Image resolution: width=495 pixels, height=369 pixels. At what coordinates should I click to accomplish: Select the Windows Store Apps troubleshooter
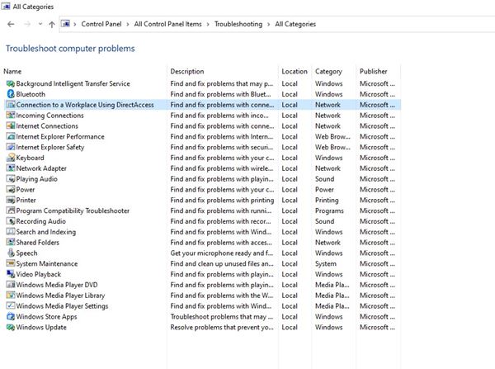(x=47, y=317)
